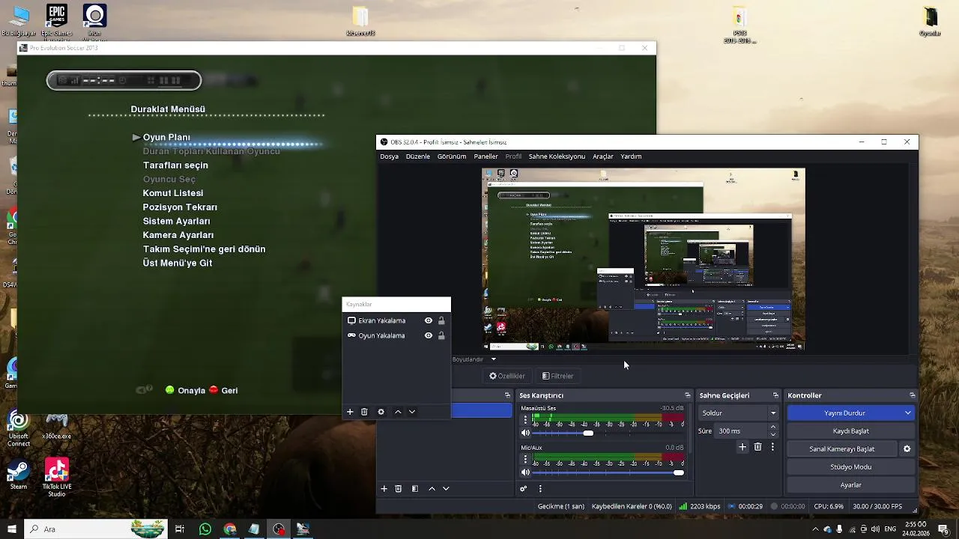Remove the selected scene in OBS
The width and height of the screenshot is (959, 539).
click(399, 489)
